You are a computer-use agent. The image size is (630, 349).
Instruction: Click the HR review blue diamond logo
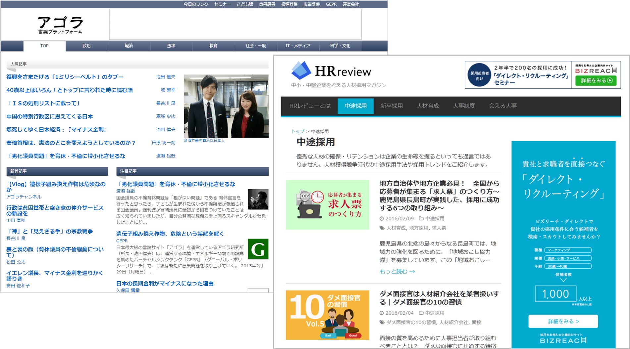tap(301, 70)
